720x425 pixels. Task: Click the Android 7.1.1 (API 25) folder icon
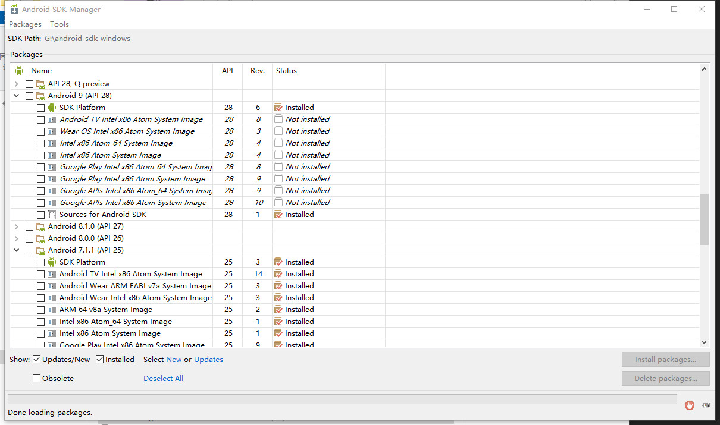(x=40, y=250)
